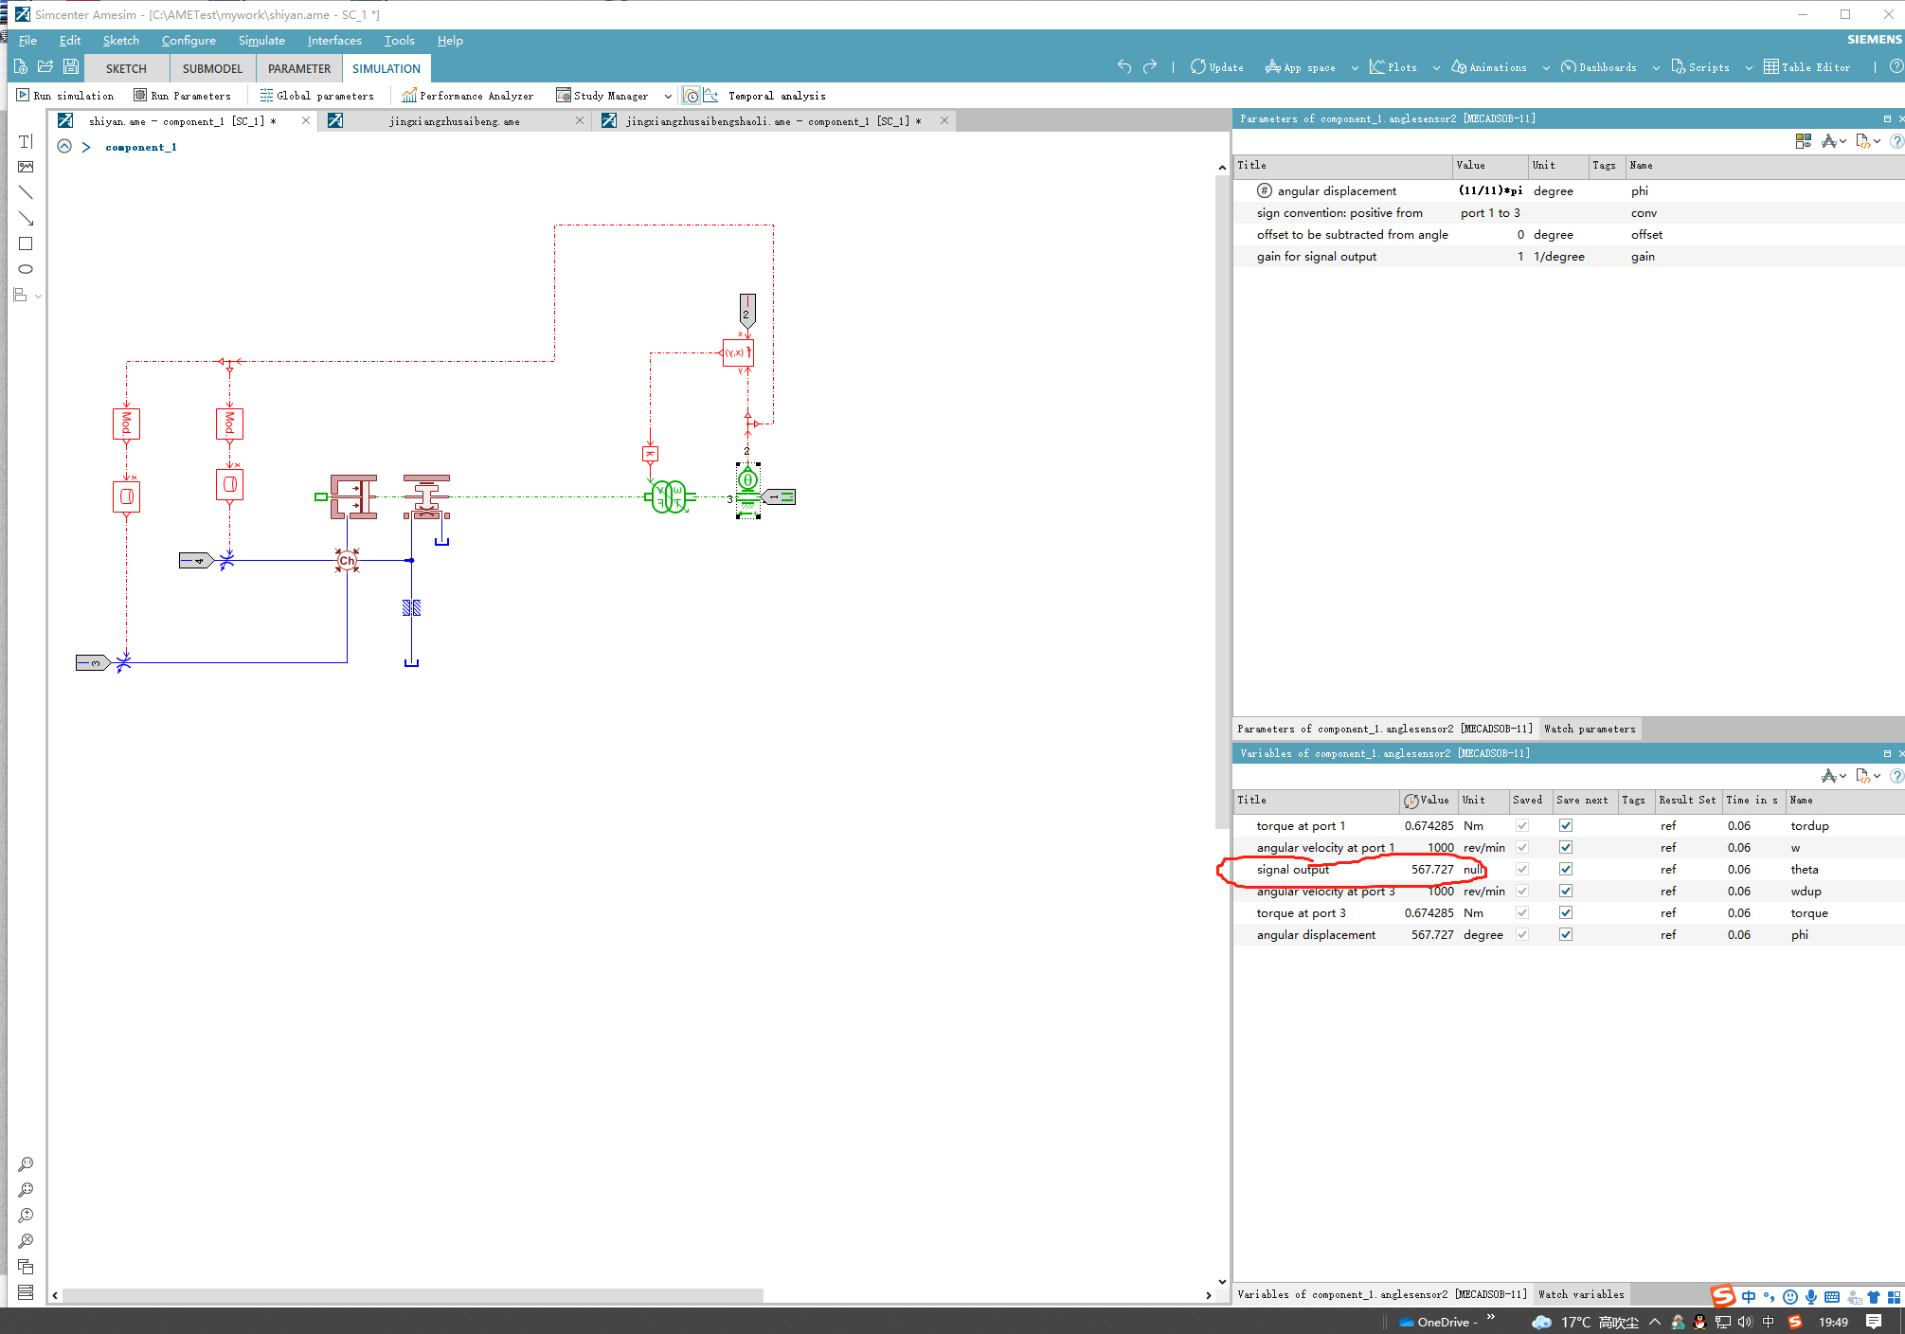Click Saved checkbox for angular displacement variable
Screen dimensions: 1905x1334
click(x=1522, y=934)
